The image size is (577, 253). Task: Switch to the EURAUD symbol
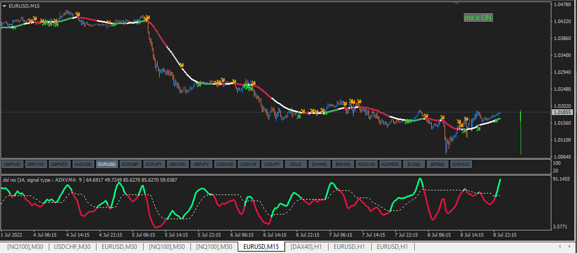click(460, 164)
